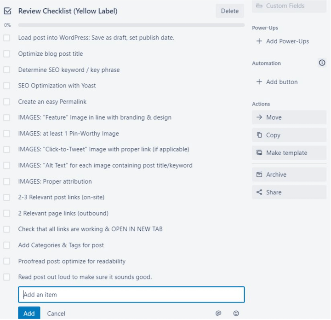Check 'Load post into WordPress' item
Viewport: 331px width, 320px height.
7,38
